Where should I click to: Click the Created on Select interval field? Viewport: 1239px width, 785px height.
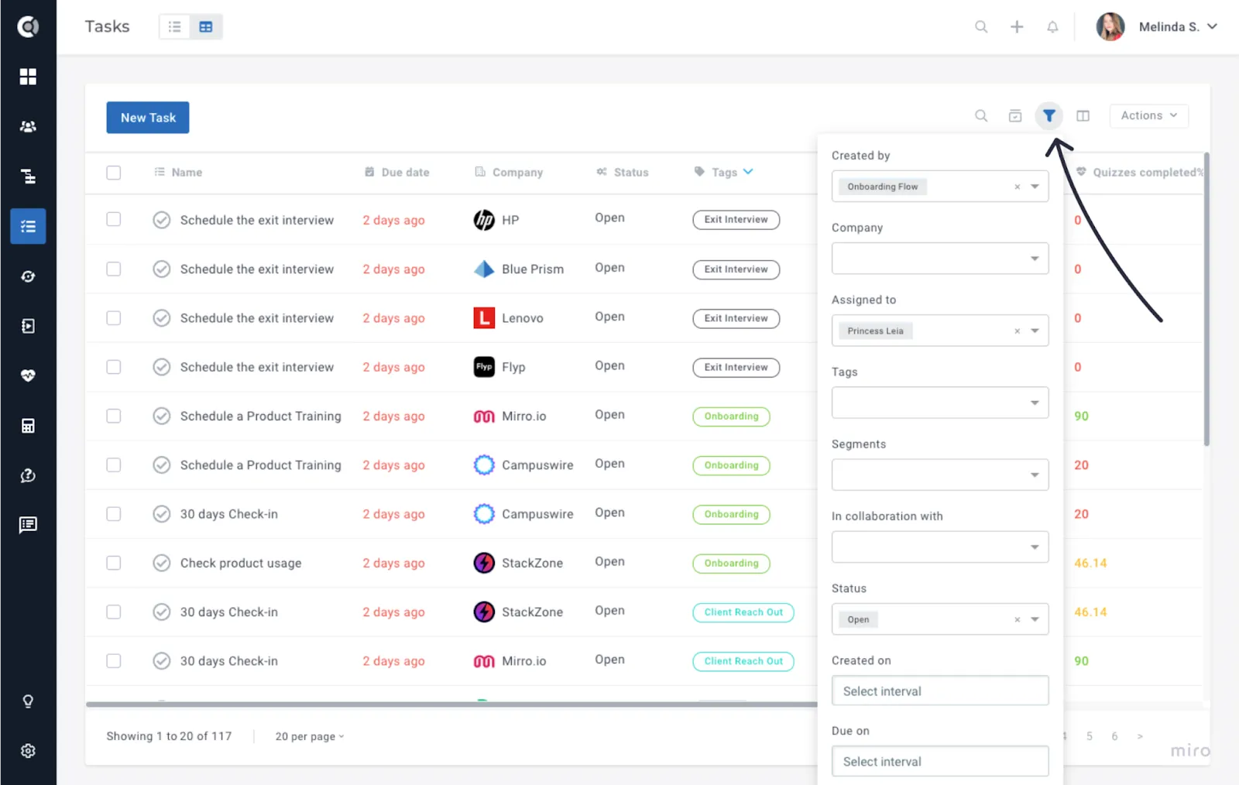tap(940, 691)
